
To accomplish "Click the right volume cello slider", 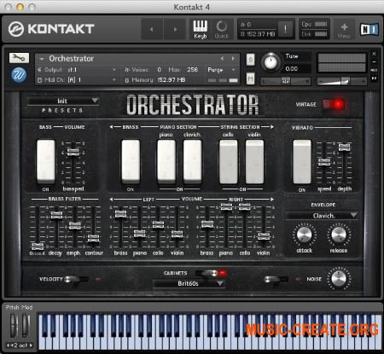I will tap(245, 206).
